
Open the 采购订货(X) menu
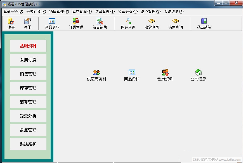[x=36, y=12]
